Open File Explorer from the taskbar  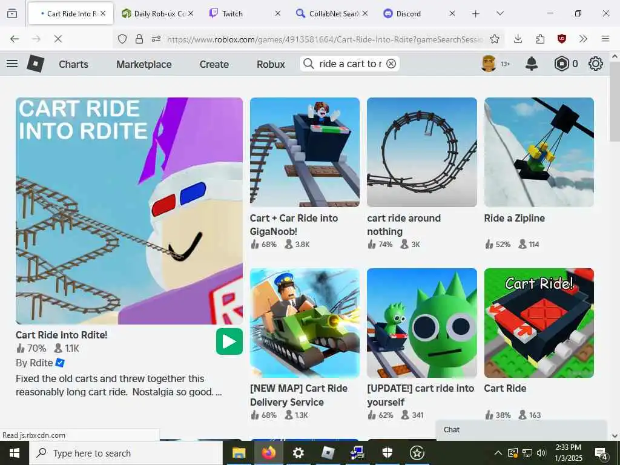[x=239, y=453]
